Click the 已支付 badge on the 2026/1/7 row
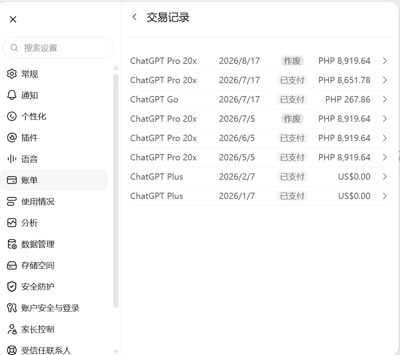Image resolution: width=400 pixels, height=355 pixels. click(x=292, y=196)
